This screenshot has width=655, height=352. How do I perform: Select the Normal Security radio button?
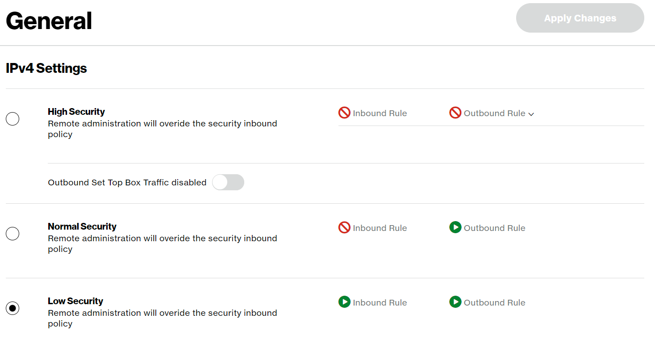point(13,234)
